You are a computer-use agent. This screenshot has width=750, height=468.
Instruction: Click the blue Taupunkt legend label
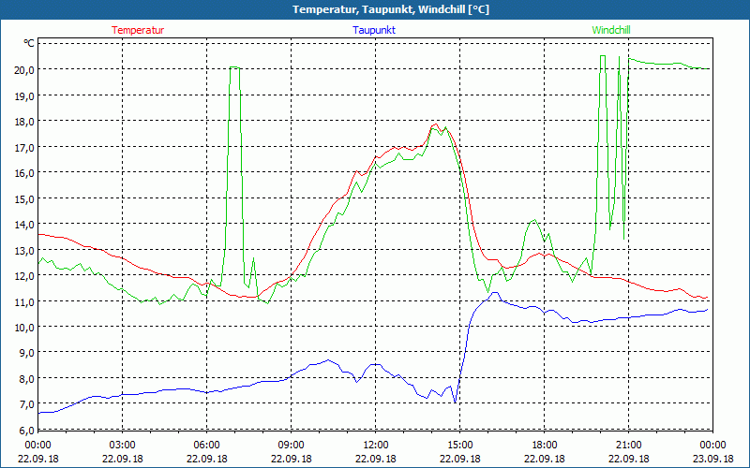pyautogui.click(x=374, y=30)
